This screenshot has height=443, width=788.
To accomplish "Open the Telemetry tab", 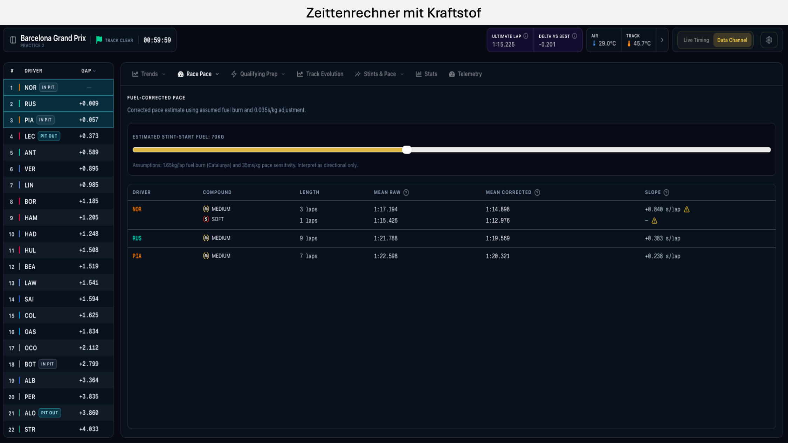I will coord(465,74).
